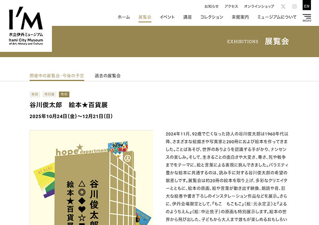Click the 美術 category tag
The width and height of the screenshot is (319, 225).
point(35,94)
